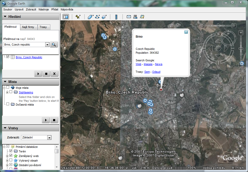Adjust the vertical zoom slider
This screenshot has width=248, height=172.
pyautogui.click(x=241, y=48)
